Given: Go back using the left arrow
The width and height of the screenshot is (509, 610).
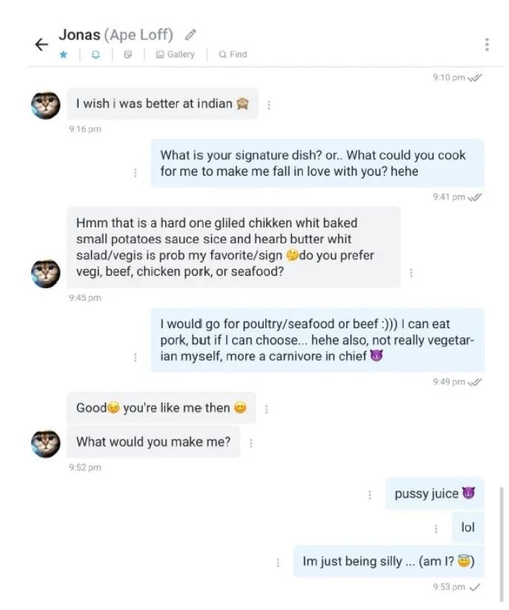Looking at the screenshot, I should point(41,44).
